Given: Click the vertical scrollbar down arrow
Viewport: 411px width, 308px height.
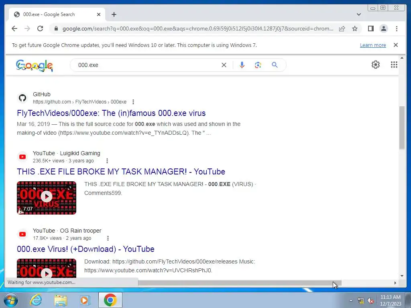Looking at the screenshot, I should 402,276.
